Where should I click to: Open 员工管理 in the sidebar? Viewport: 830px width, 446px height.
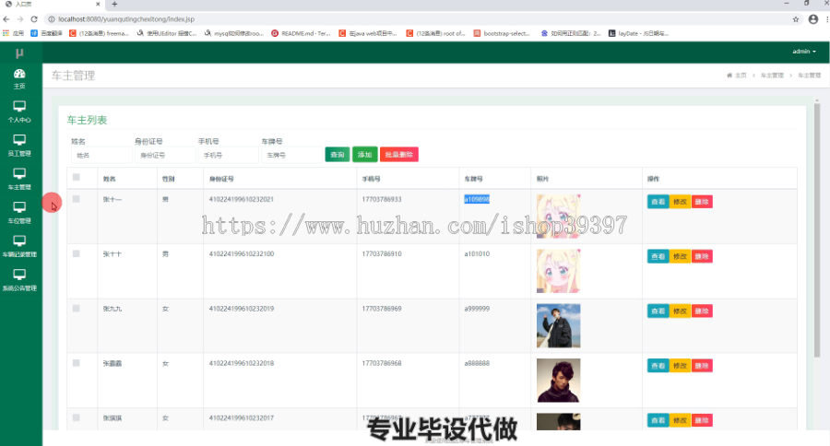coord(19,146)
